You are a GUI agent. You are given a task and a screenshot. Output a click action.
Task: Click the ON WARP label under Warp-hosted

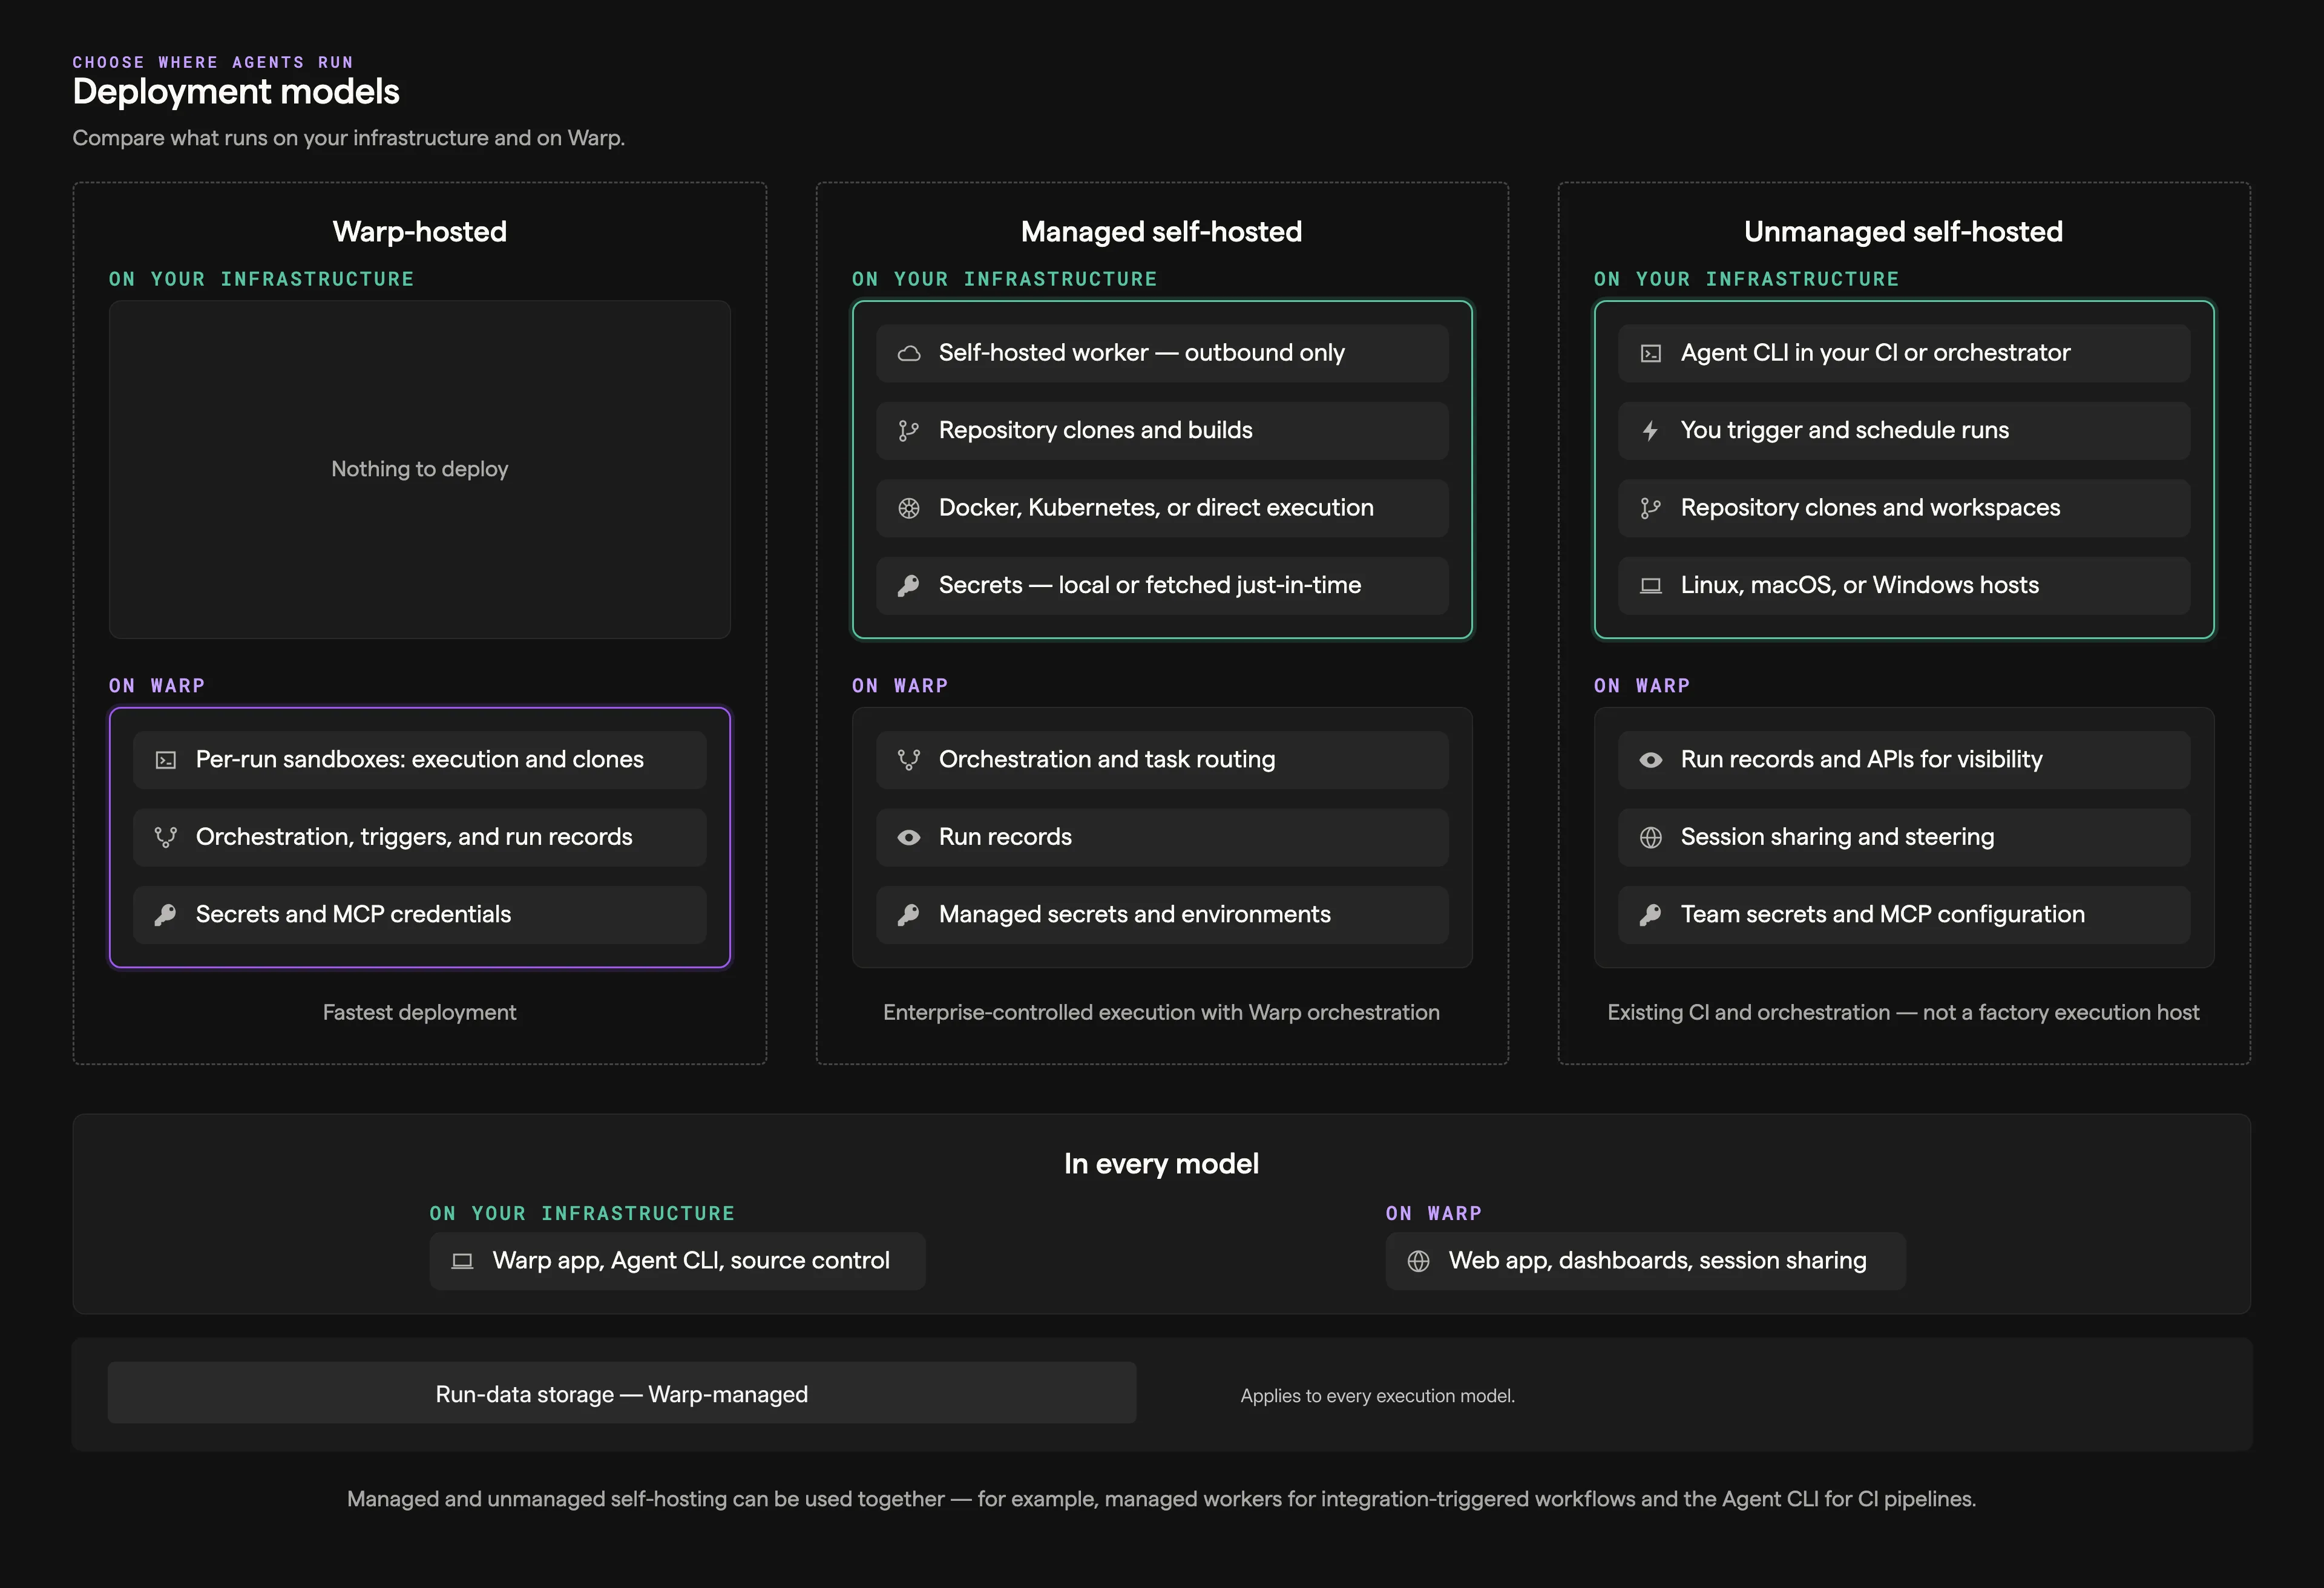(157, 686)
